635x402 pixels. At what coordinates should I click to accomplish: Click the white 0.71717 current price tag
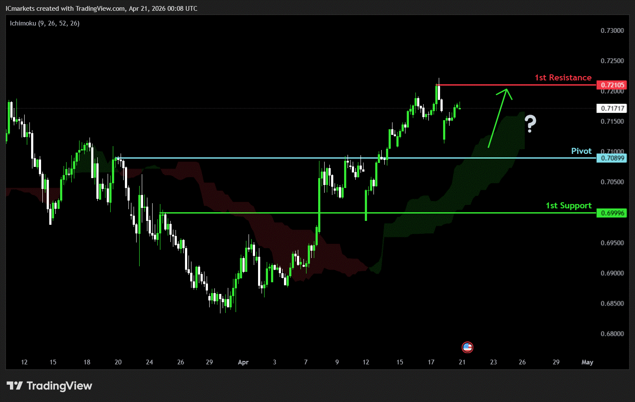612,108
